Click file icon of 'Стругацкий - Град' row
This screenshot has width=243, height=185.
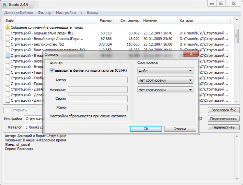7,84
